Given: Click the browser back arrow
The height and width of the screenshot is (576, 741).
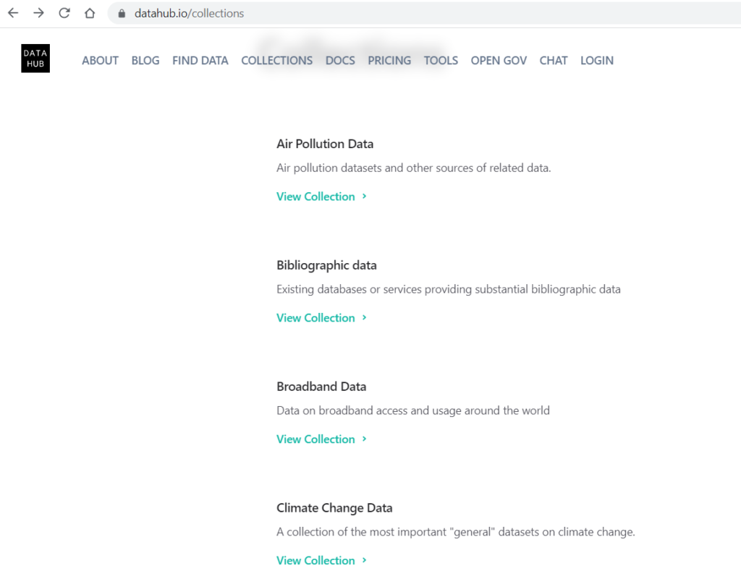Looking at the screenshot, I should [x=13, y=12].
